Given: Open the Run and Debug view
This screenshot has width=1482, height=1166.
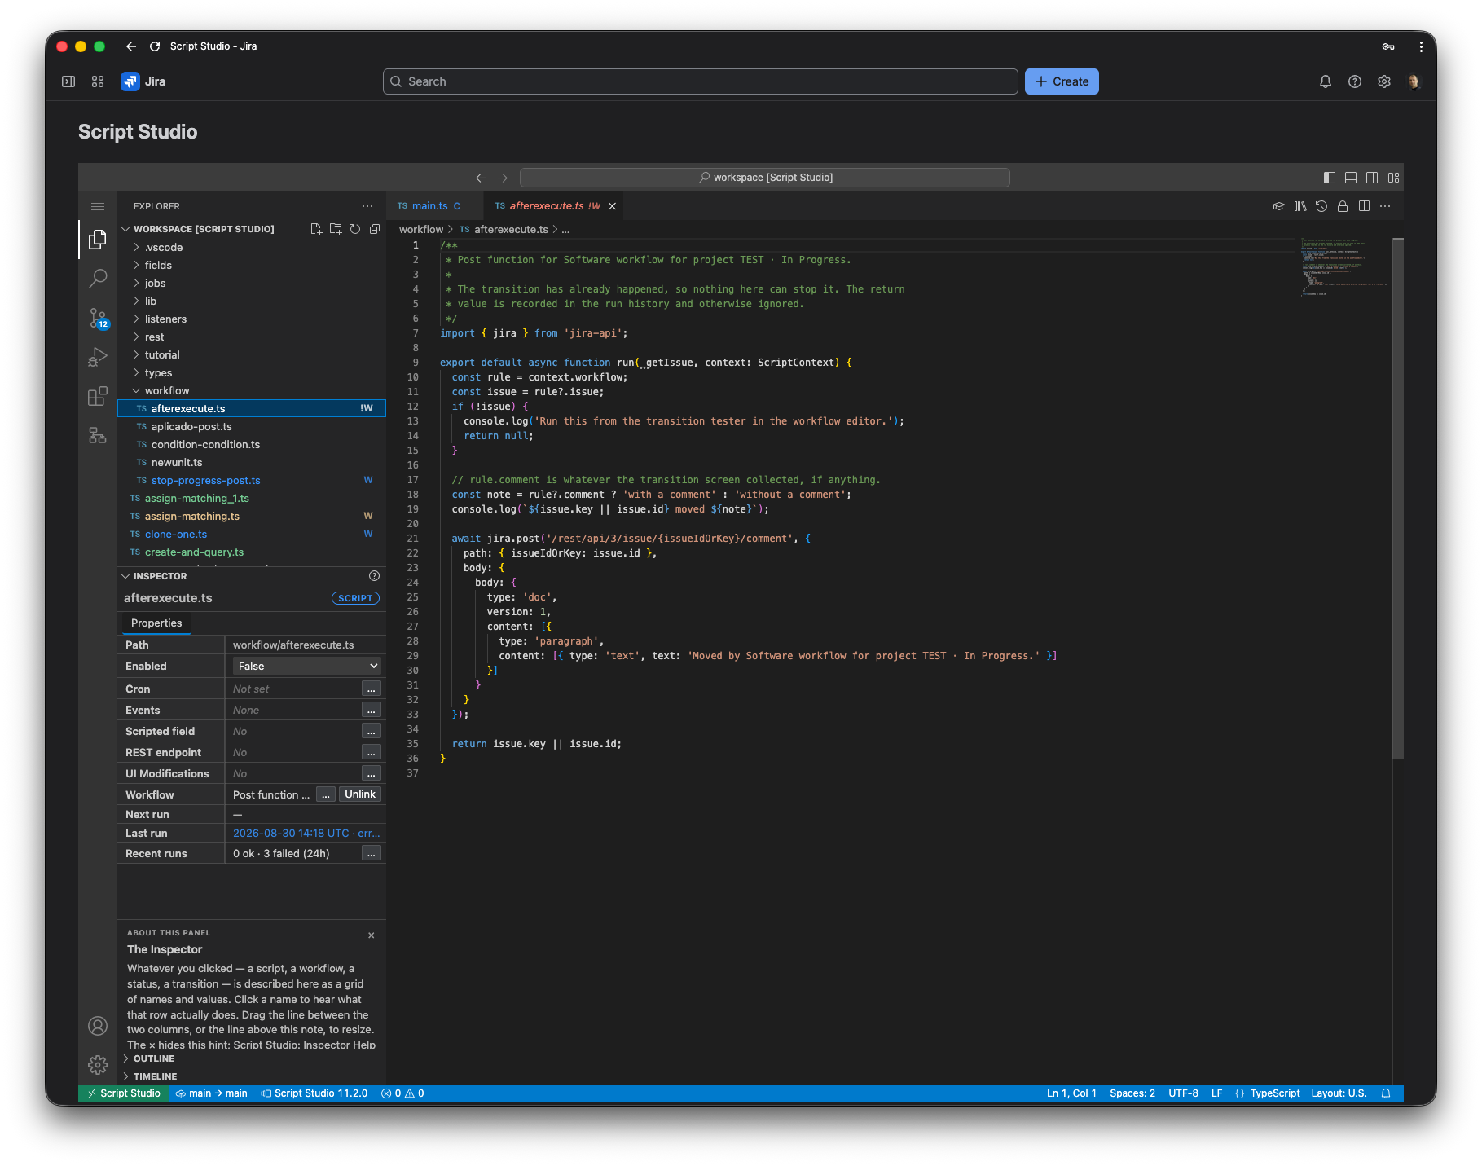Looking at the screenshot, I should coord(98,358).
